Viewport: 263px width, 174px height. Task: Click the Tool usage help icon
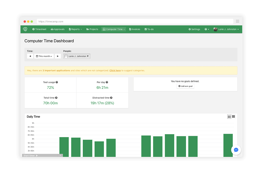click(57, 82)
